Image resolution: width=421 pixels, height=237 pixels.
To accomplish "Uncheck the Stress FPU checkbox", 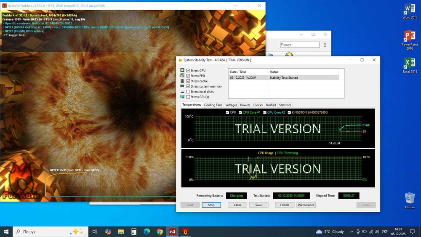I will pos(188,76).
